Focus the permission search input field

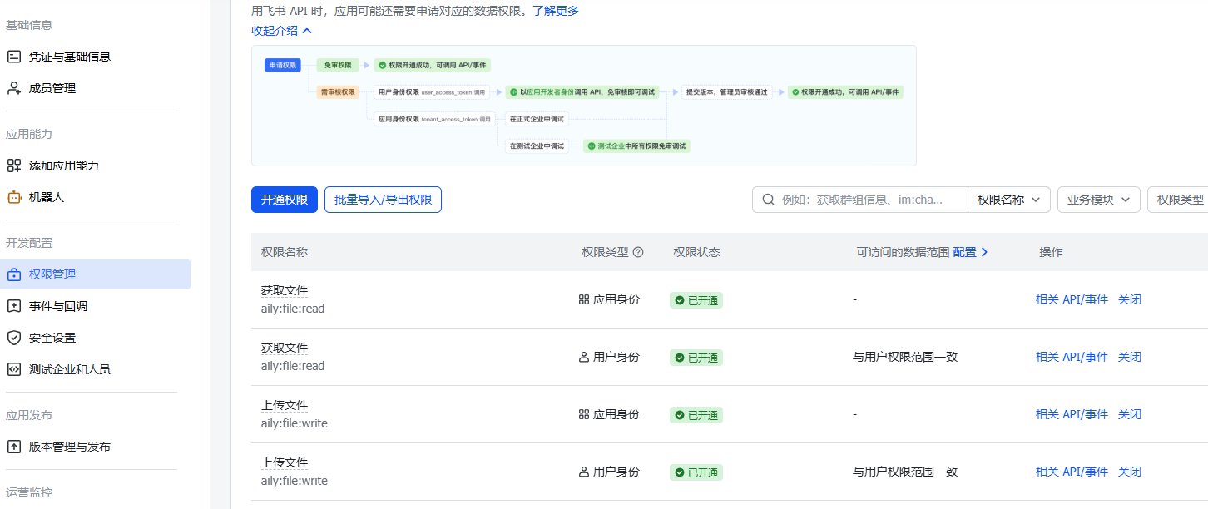[860, 200]
